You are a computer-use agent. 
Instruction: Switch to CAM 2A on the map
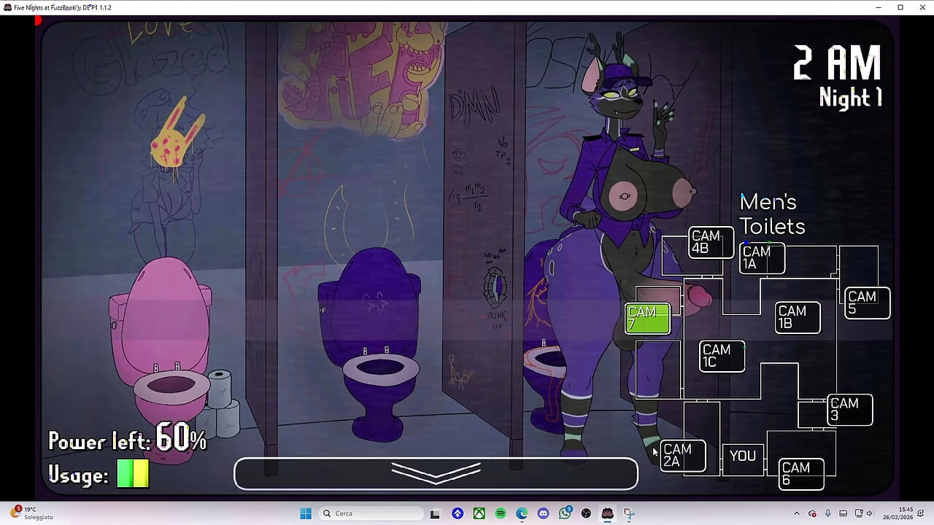point(683,456)
